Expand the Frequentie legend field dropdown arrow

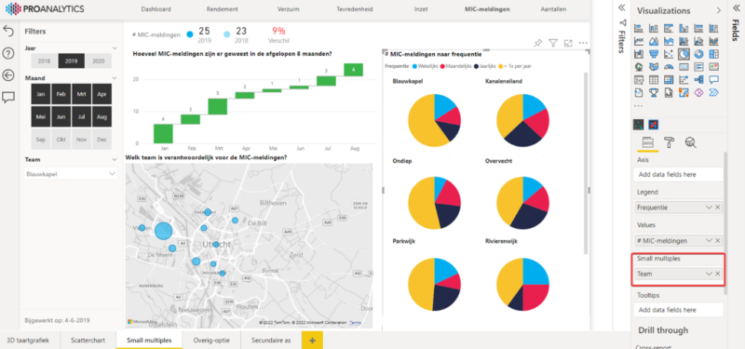pyautogui.click(x=709, y=208)
